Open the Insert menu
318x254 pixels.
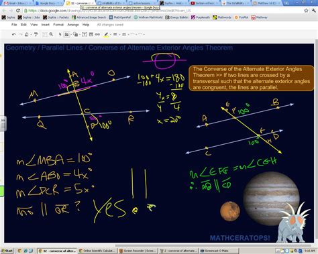(45, 25)
